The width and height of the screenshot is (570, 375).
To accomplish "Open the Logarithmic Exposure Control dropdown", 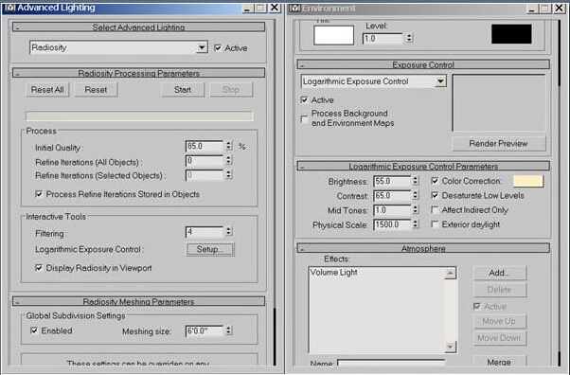I will (x=374, y=81).
